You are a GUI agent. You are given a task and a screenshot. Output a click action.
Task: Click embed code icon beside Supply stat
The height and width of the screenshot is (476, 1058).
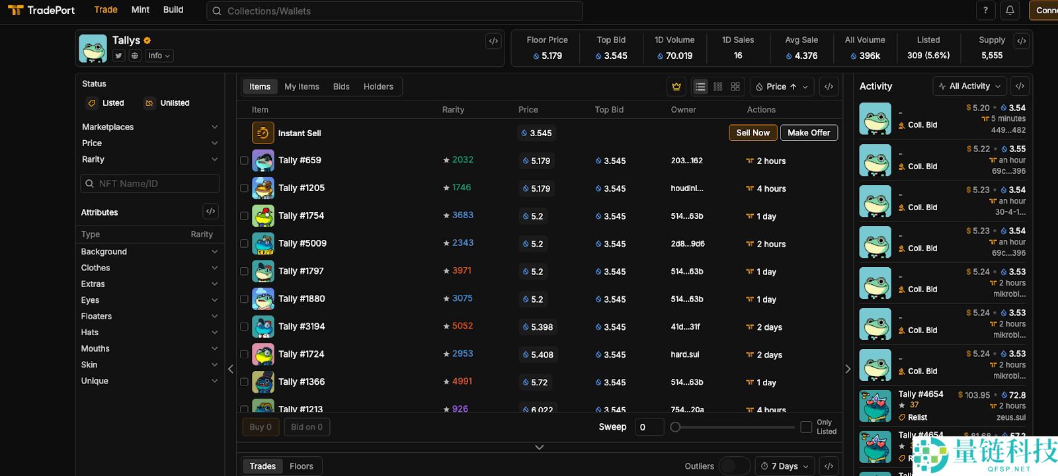point(1022,41)
